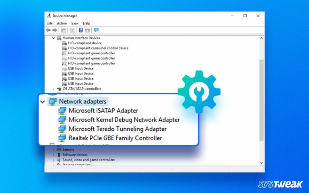Open the View menu
This screenshot has height=193, width=309.
pyautogui.click(x=75, y=23)
